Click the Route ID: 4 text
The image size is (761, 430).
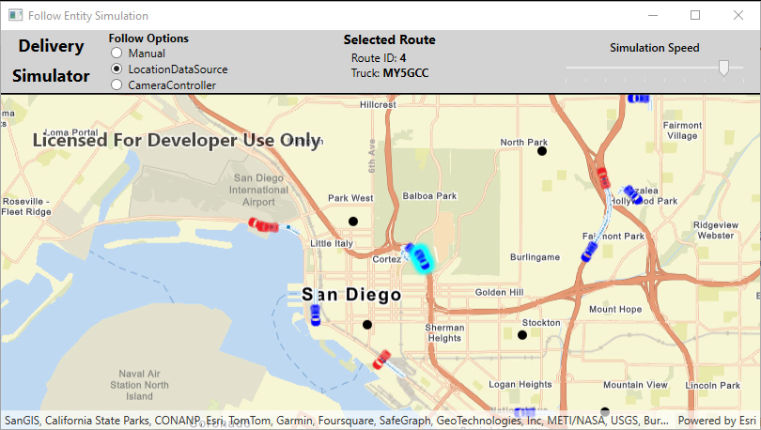tap(379, 57)
